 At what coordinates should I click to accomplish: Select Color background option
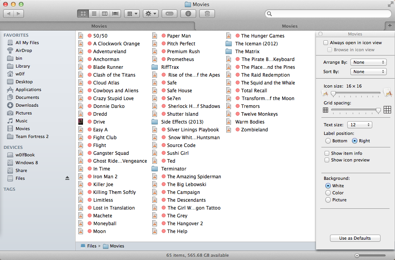point(328,192)
